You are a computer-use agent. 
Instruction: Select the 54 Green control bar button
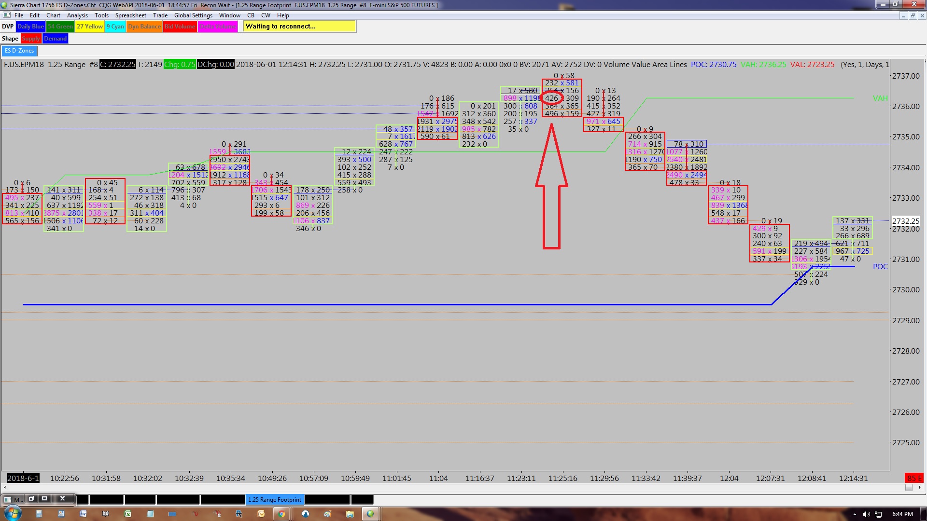[60, 27]
